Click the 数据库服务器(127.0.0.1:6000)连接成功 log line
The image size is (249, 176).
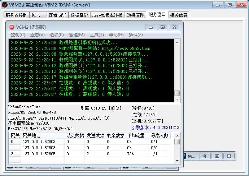(x=82, y=77)
